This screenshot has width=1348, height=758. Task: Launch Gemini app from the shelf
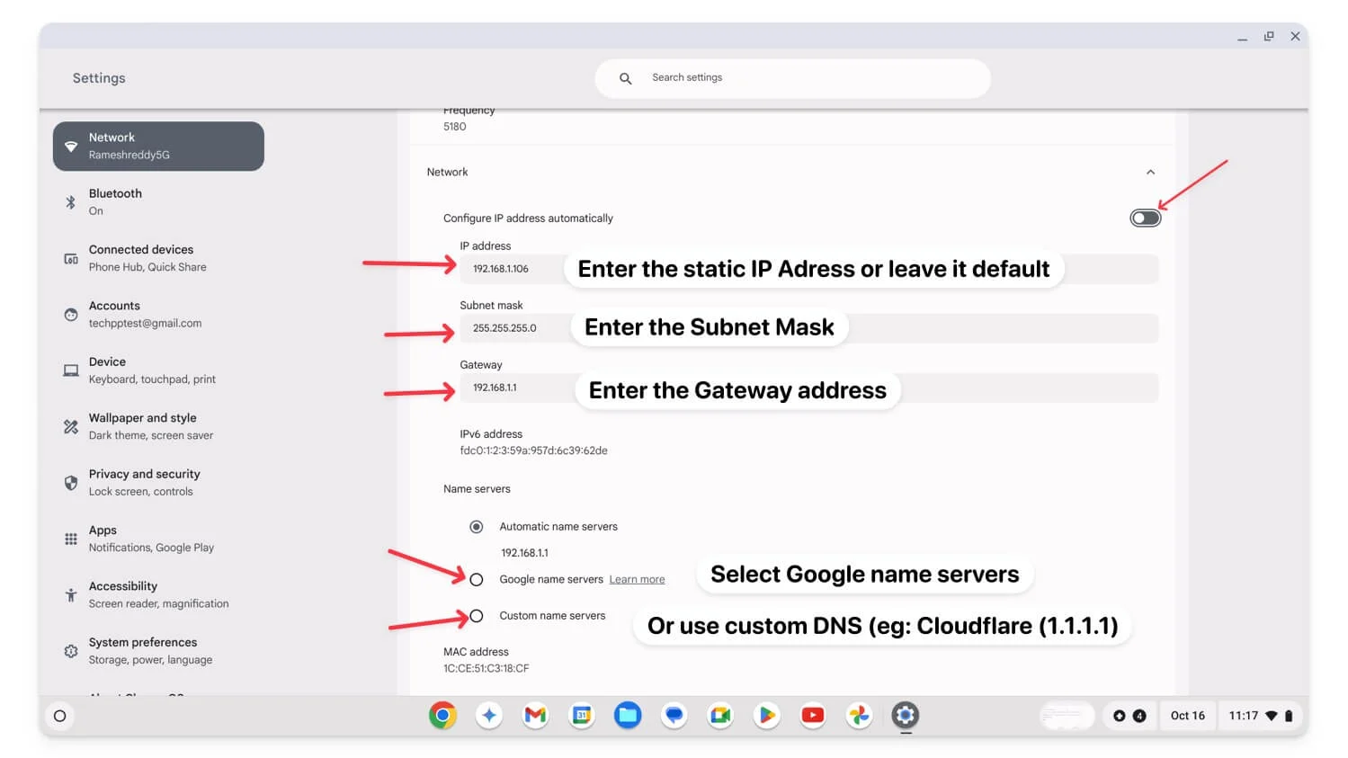(489, 716)
